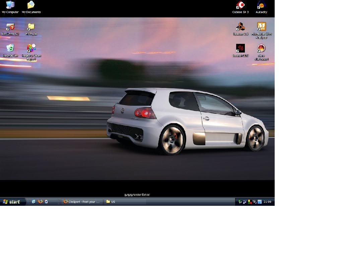This screenshot has width=343, height=257.
Task: Click the third Quick Launch media icon
Action: (46, 202)
